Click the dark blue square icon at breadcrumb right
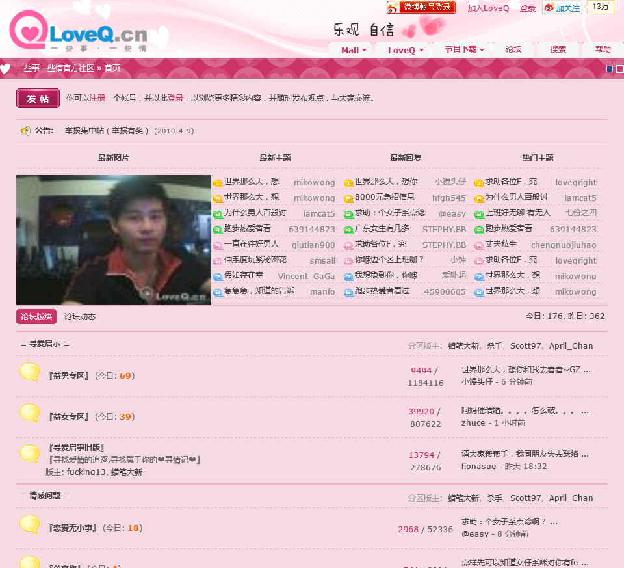The image size is (624, 568). coord(609,69)
